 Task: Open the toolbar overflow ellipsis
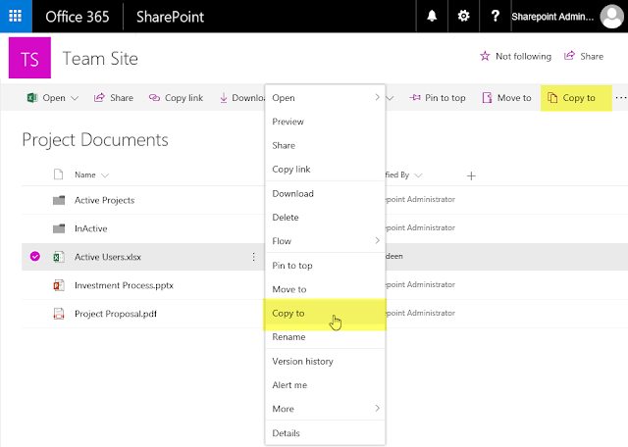621,97
